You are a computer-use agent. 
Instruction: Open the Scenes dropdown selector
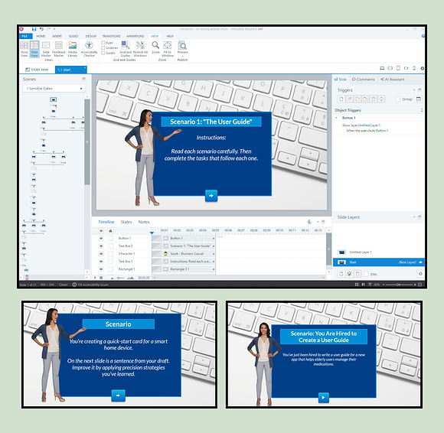54,89
